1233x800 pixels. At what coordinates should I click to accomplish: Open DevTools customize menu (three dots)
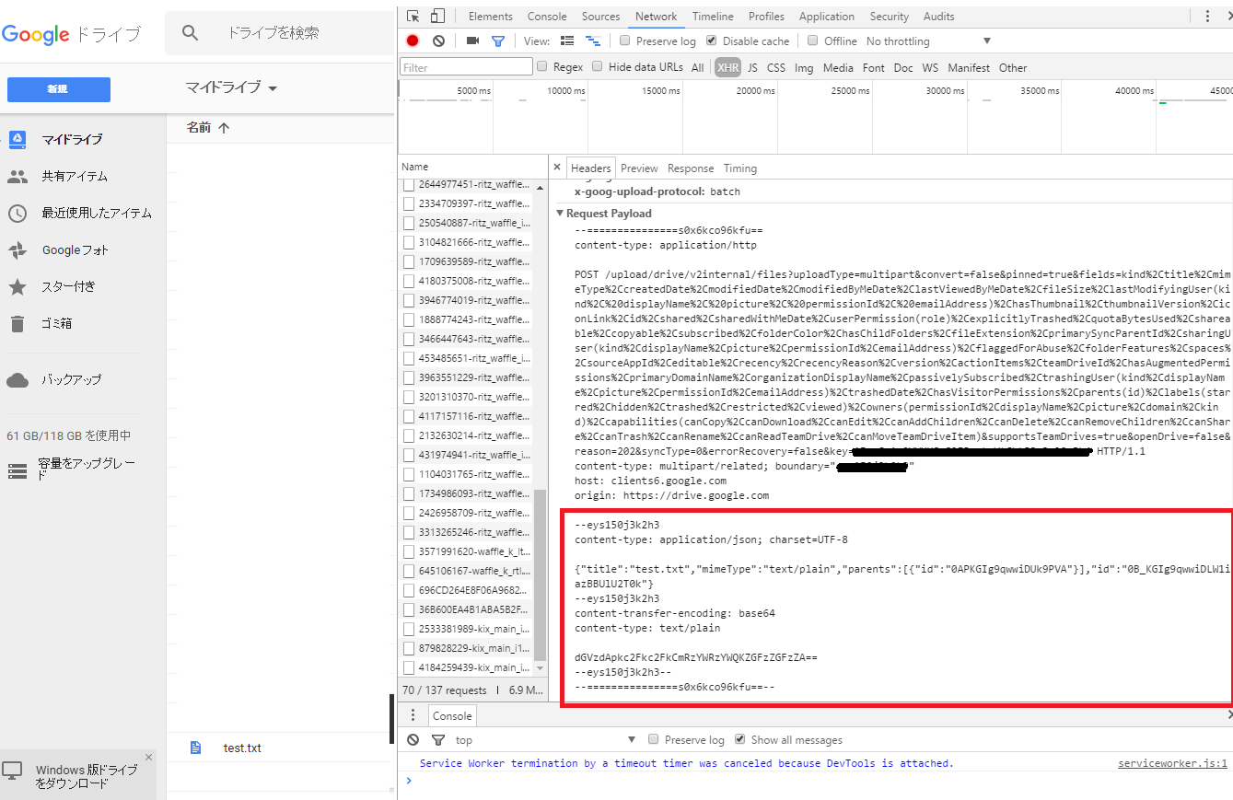tap(1209, 16)
